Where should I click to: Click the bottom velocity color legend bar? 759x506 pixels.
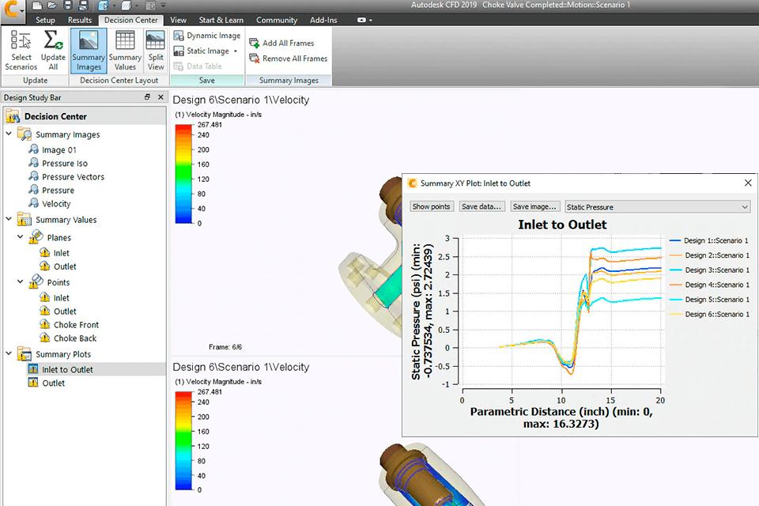point(183,441)
